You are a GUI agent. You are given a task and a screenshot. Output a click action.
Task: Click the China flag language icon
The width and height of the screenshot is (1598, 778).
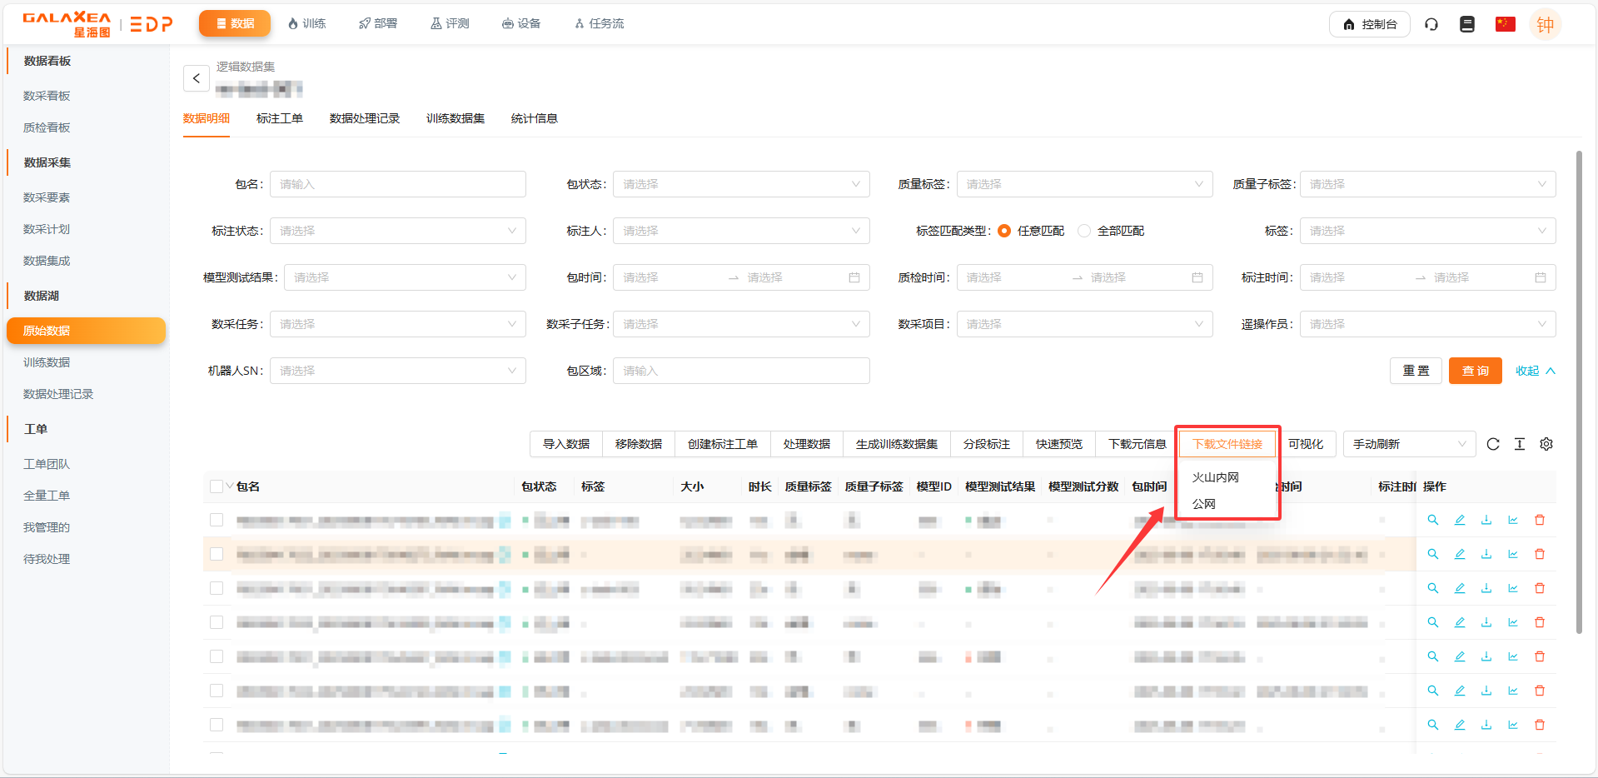click(x=1505, y=24)
